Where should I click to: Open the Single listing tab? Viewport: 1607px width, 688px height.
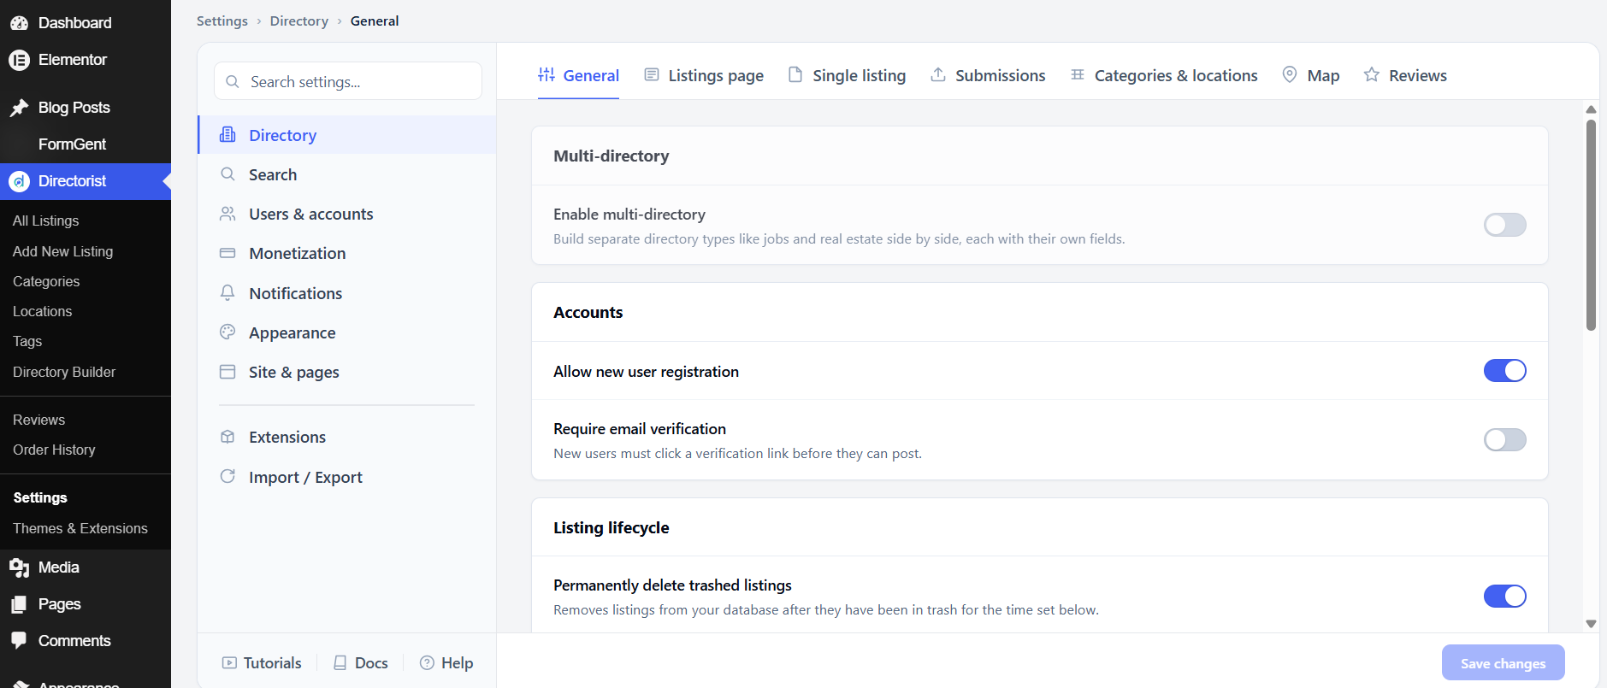pyautogui.click(x=847, y=75)
